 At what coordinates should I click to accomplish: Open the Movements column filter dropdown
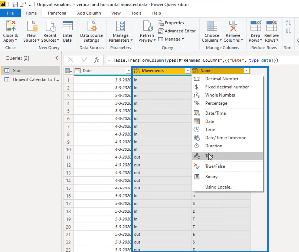188,71
